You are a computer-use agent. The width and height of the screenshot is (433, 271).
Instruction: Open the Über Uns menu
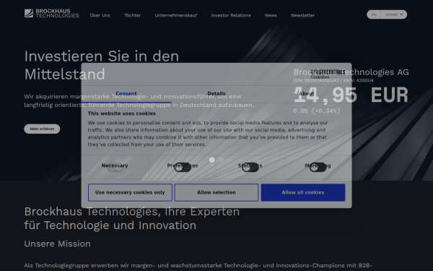point(100,15)
